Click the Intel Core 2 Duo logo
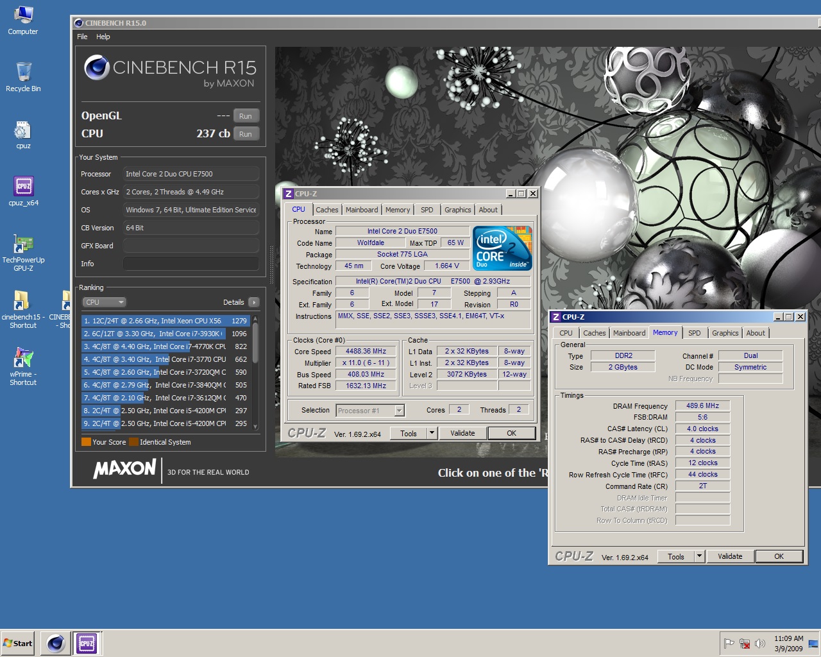Viewport: 821px width, 657px height. tap(502, 248)
